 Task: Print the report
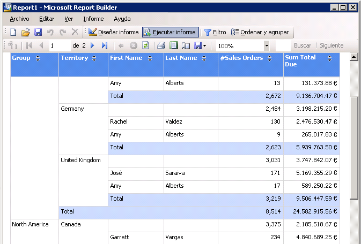[160, 46]
